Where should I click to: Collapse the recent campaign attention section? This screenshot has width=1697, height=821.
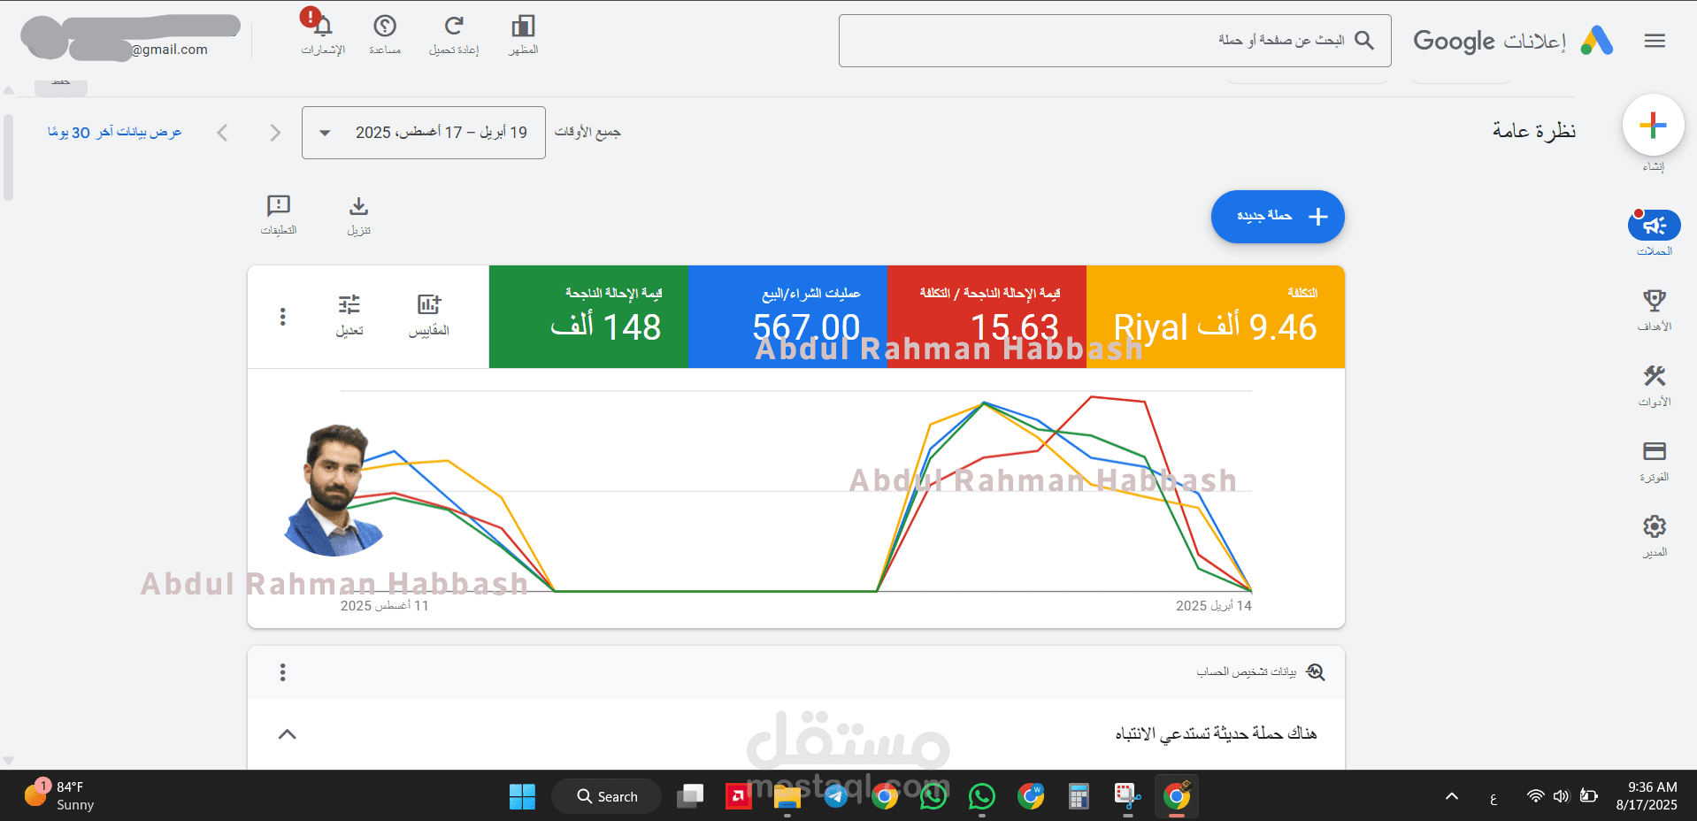tap(288, 734)
